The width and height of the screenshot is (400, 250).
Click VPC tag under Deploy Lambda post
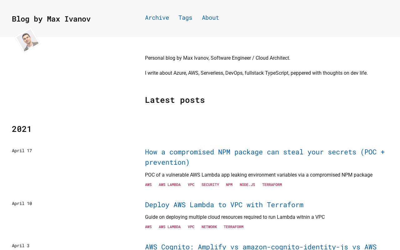191,227
